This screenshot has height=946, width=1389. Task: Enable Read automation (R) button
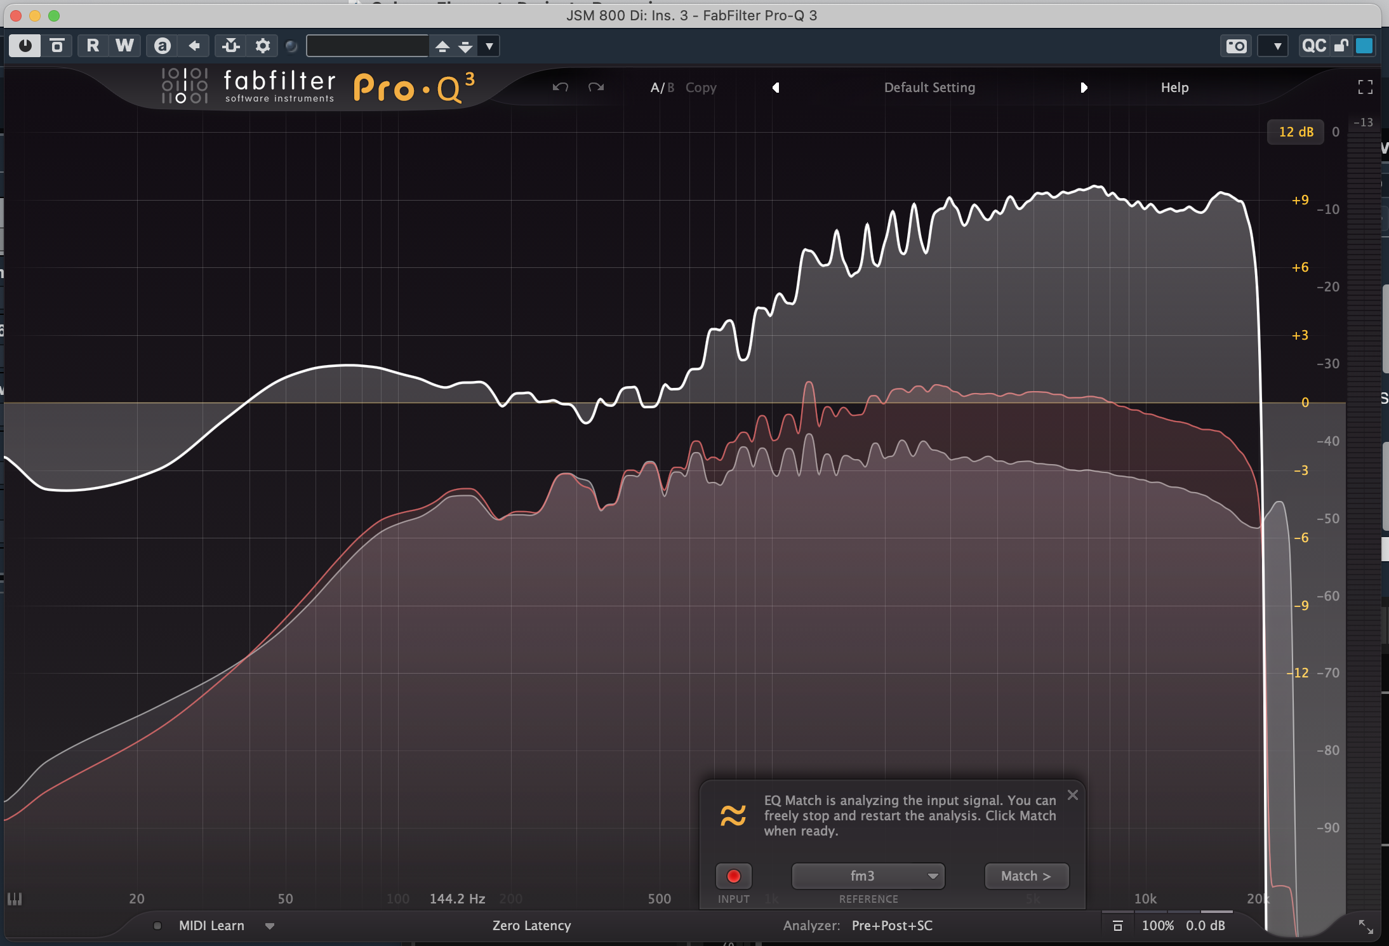(93, 46)
